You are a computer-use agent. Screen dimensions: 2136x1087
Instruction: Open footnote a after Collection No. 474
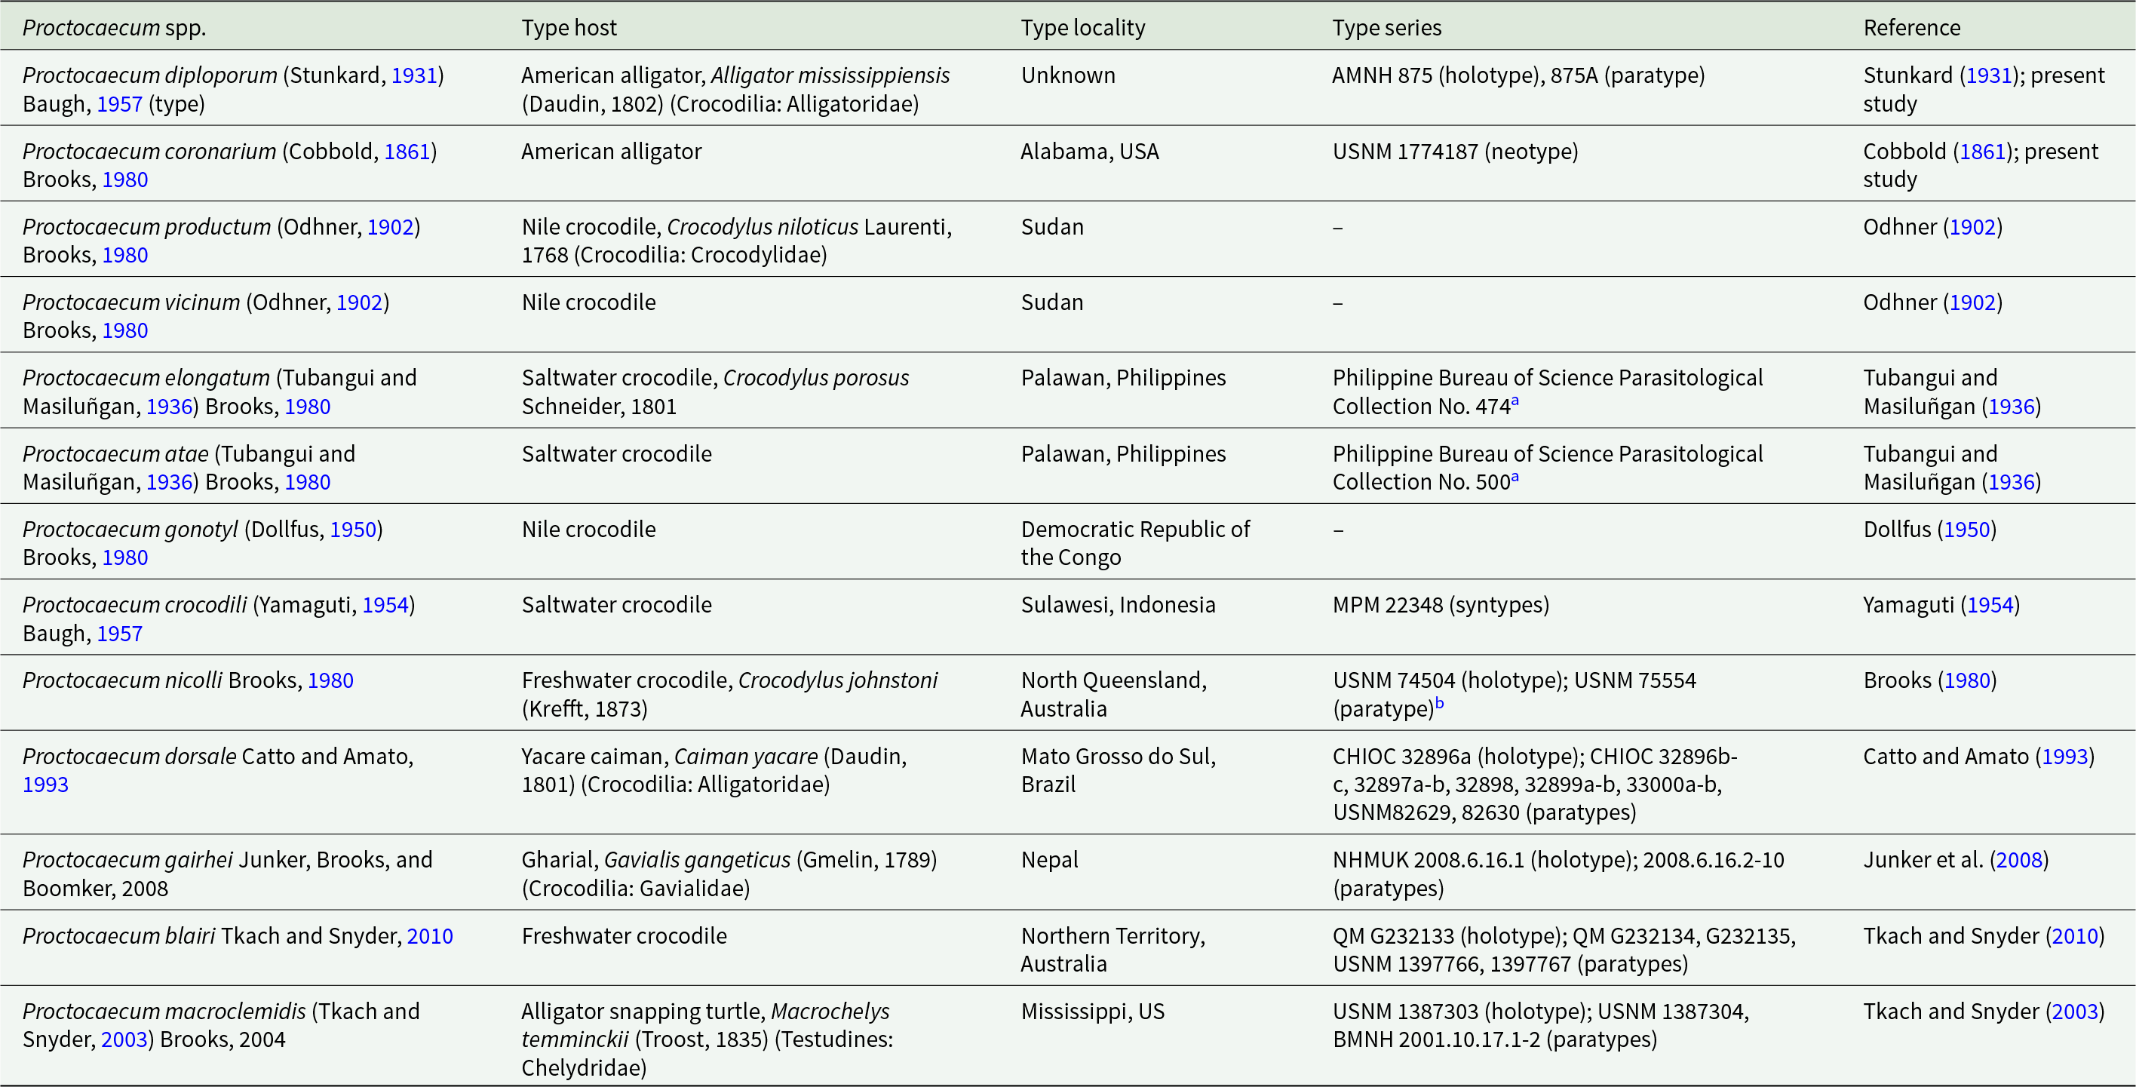click(x=1515, y=401)
